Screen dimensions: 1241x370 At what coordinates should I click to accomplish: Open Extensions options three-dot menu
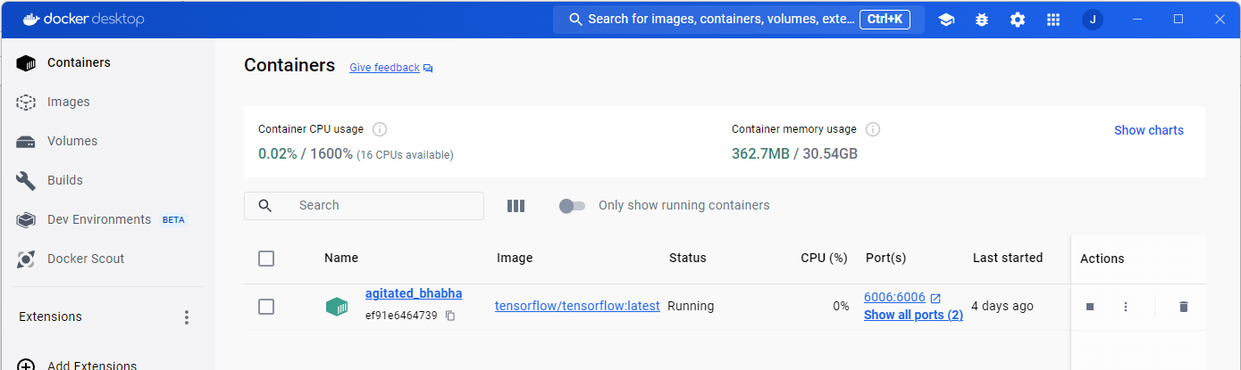pos(187,317)
